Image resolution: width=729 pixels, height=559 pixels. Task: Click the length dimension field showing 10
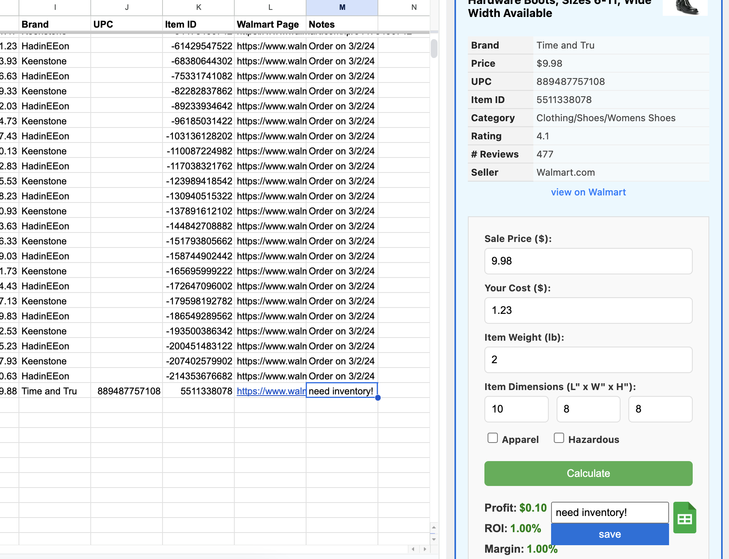click(516, 409)
